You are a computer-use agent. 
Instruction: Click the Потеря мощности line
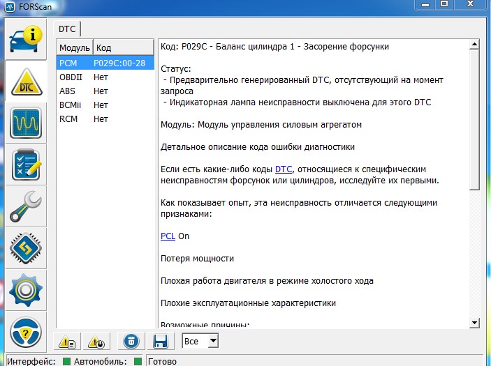point(197,259)
